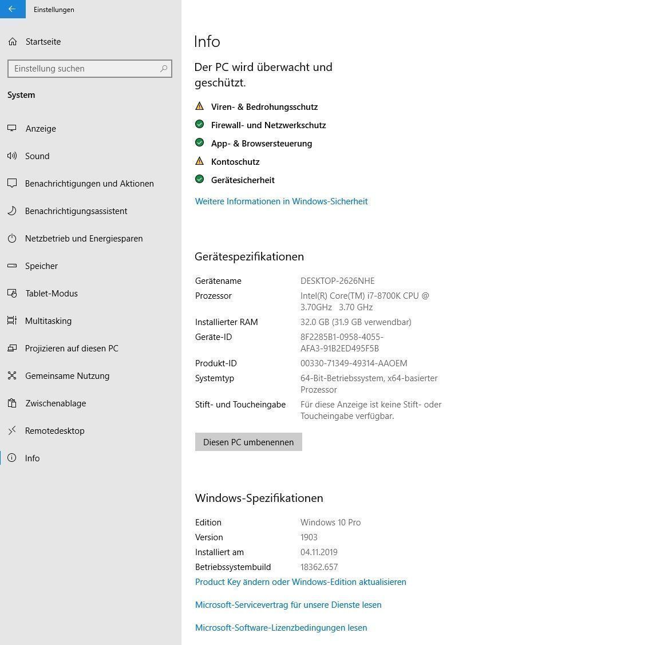Click the Windows-Spezifikationen heading
This screenshot has height=645, width=660.
pos(259,498)
